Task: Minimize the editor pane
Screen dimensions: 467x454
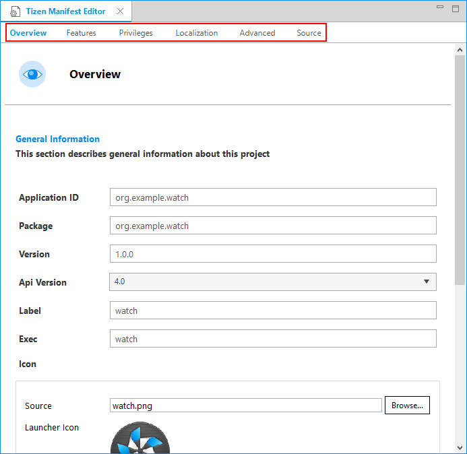Action: (440, 8)
